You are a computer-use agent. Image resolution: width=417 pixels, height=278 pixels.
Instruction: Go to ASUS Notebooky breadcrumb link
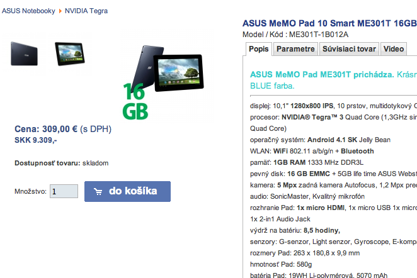[x=28, y=11]
